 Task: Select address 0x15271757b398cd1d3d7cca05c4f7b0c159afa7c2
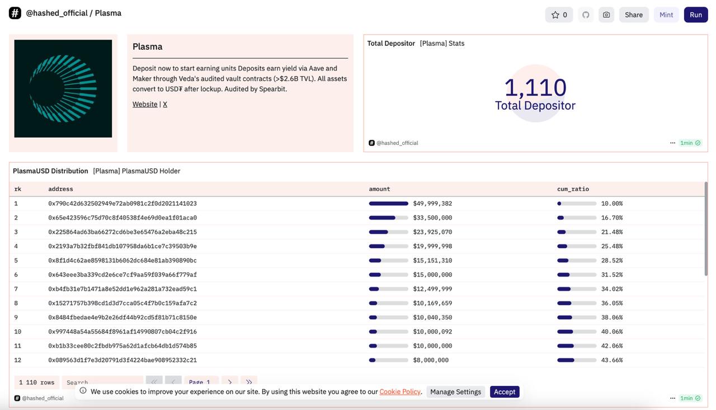(123, 303)
